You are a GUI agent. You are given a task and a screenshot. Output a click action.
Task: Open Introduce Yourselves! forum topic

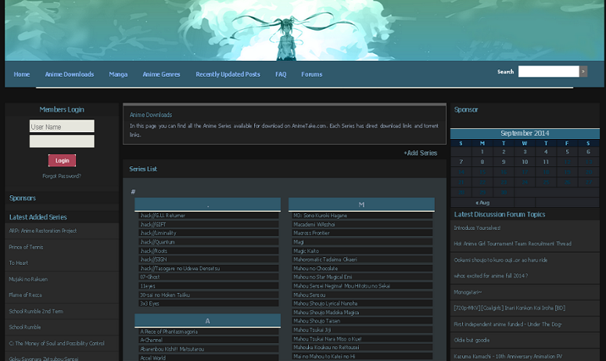[477, 228]
